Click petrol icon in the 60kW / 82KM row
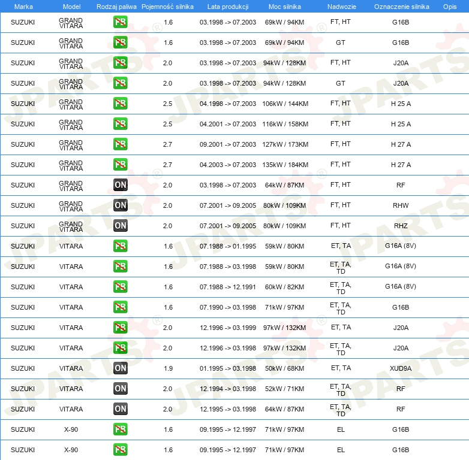Screen dimensions: 469x460 [x=120, y=286]
